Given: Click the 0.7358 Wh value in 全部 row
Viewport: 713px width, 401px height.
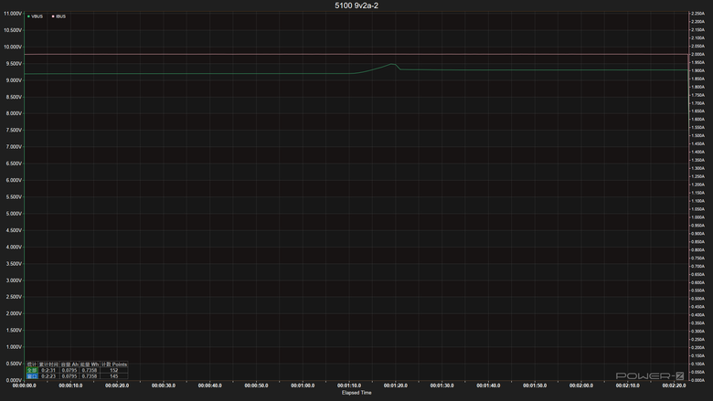Looking at the screenshot, I should 90,370.
